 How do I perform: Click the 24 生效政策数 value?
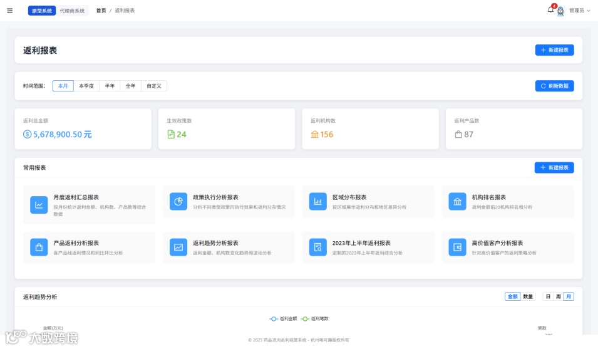click(182, 134)
